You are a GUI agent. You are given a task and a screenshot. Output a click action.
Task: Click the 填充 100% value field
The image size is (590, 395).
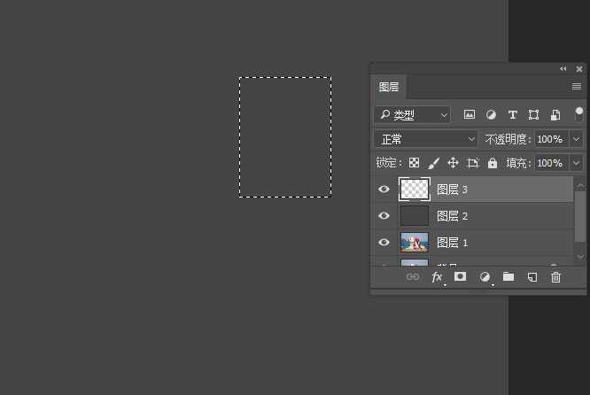point(552,163)
